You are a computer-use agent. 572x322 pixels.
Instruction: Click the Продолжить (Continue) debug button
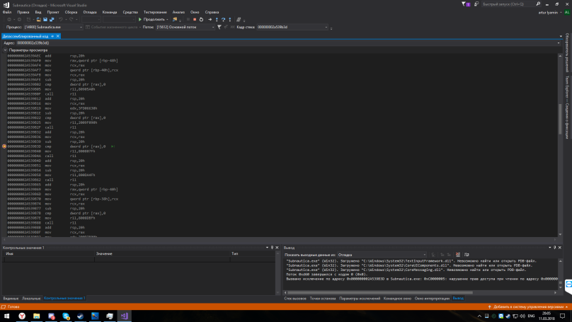151,19
